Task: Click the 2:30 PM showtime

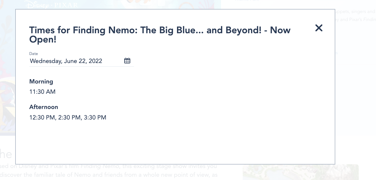Action: (x=69, y=117)
